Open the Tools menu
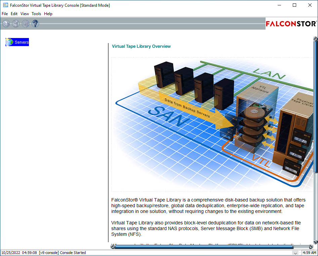Image resolution: width=318 pixels, height=256 pixels. (36, 13)
